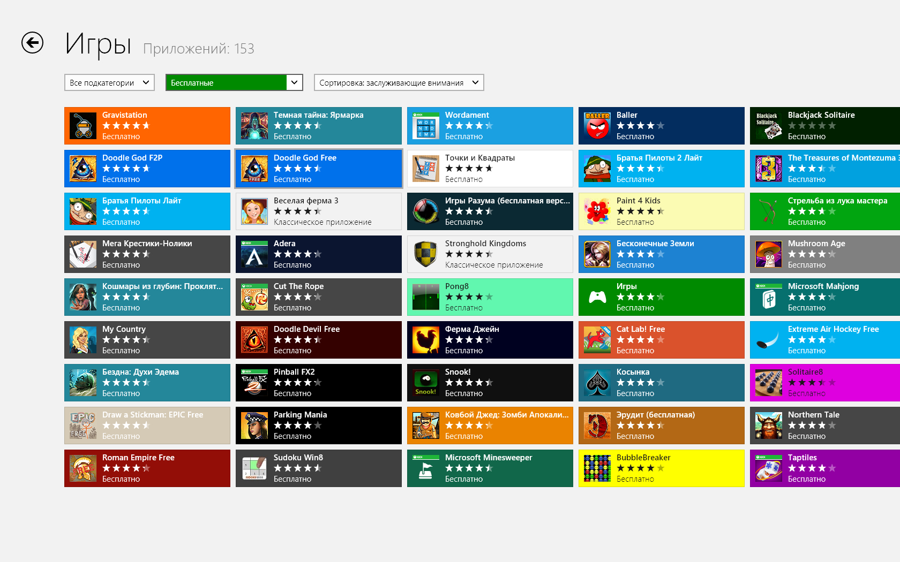This screenshot has width=900, height=562.
Task: Click the Игры page title
Action: [98, 44]
